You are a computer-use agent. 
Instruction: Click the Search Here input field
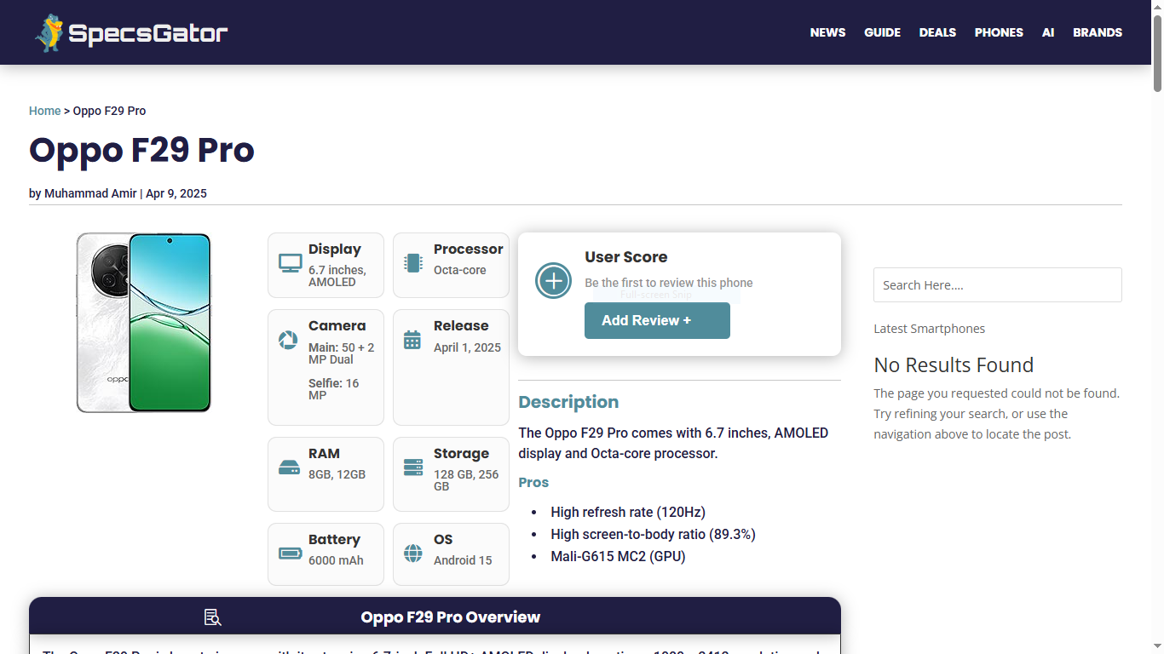(x=997, y=285)
